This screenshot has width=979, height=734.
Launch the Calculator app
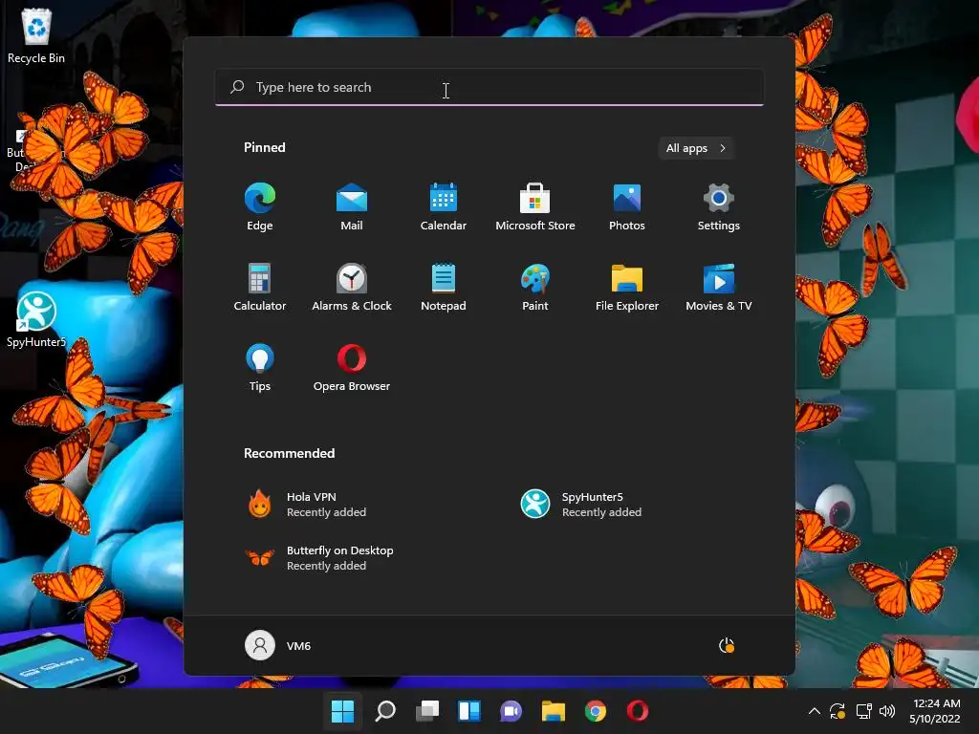260,287
